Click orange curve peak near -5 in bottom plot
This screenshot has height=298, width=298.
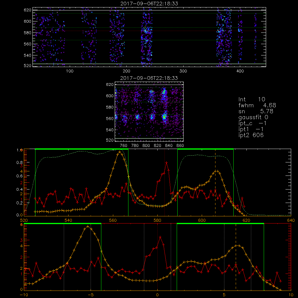pyautogui.click(x=88, y=226)
